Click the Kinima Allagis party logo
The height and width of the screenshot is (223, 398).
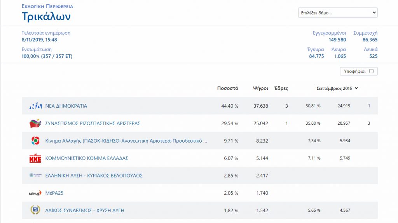pyautogui.click(x=35, y=141)
